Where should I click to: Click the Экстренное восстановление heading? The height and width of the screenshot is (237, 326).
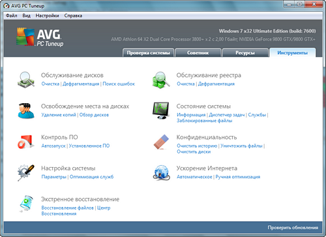point(80,199)
